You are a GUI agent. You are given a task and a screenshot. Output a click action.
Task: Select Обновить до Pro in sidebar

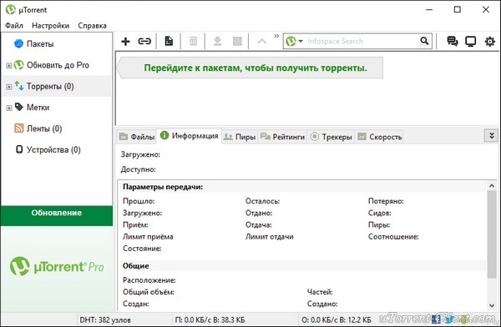click(58, 65)
